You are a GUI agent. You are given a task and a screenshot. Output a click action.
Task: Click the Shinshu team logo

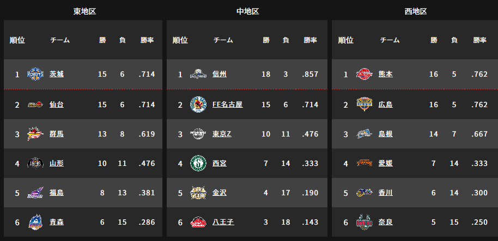198,74
